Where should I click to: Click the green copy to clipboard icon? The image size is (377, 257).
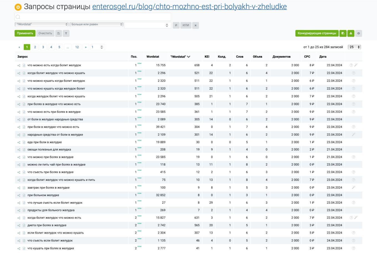tap(343, 33)
